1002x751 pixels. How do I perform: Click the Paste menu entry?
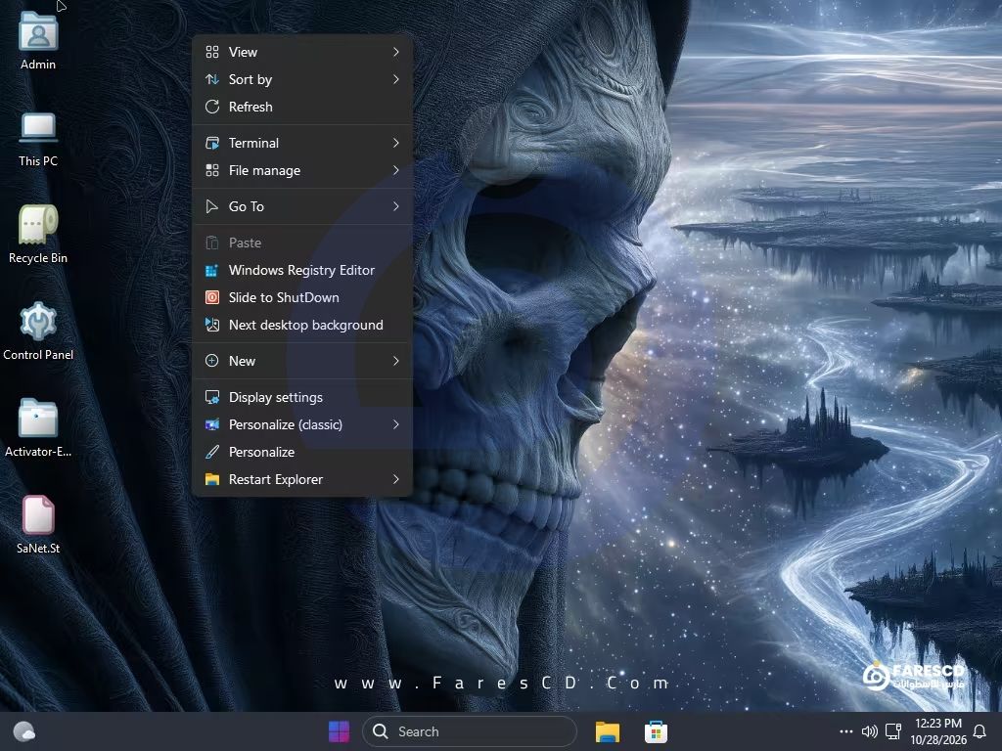click(x=302, y=243)
